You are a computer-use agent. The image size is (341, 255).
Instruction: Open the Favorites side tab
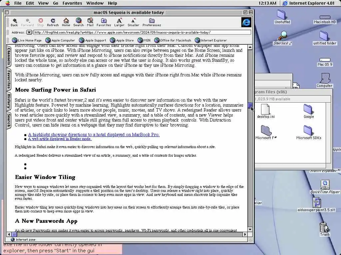9,79
